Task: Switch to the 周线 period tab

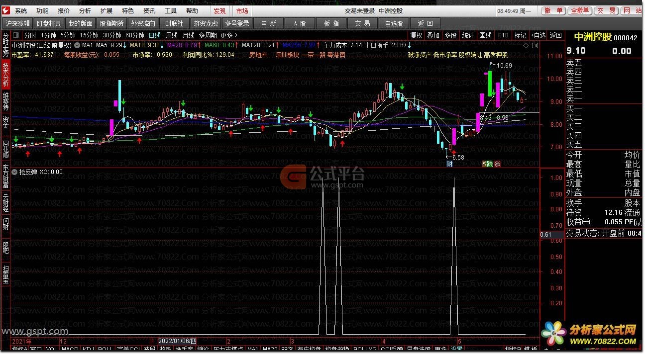Action: 172,35
